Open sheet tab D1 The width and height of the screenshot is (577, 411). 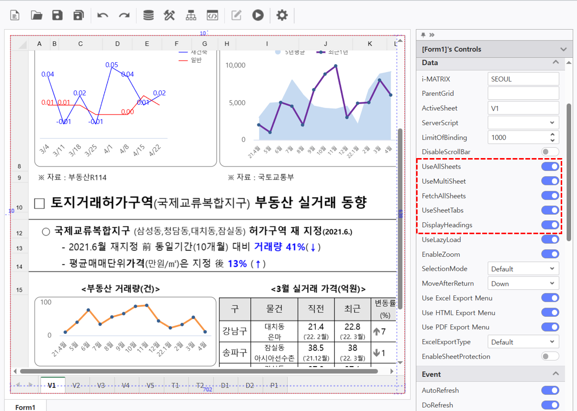[225, 385]
